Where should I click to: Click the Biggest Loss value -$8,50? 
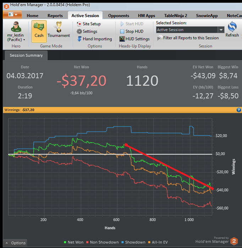(x=228, y=96)
